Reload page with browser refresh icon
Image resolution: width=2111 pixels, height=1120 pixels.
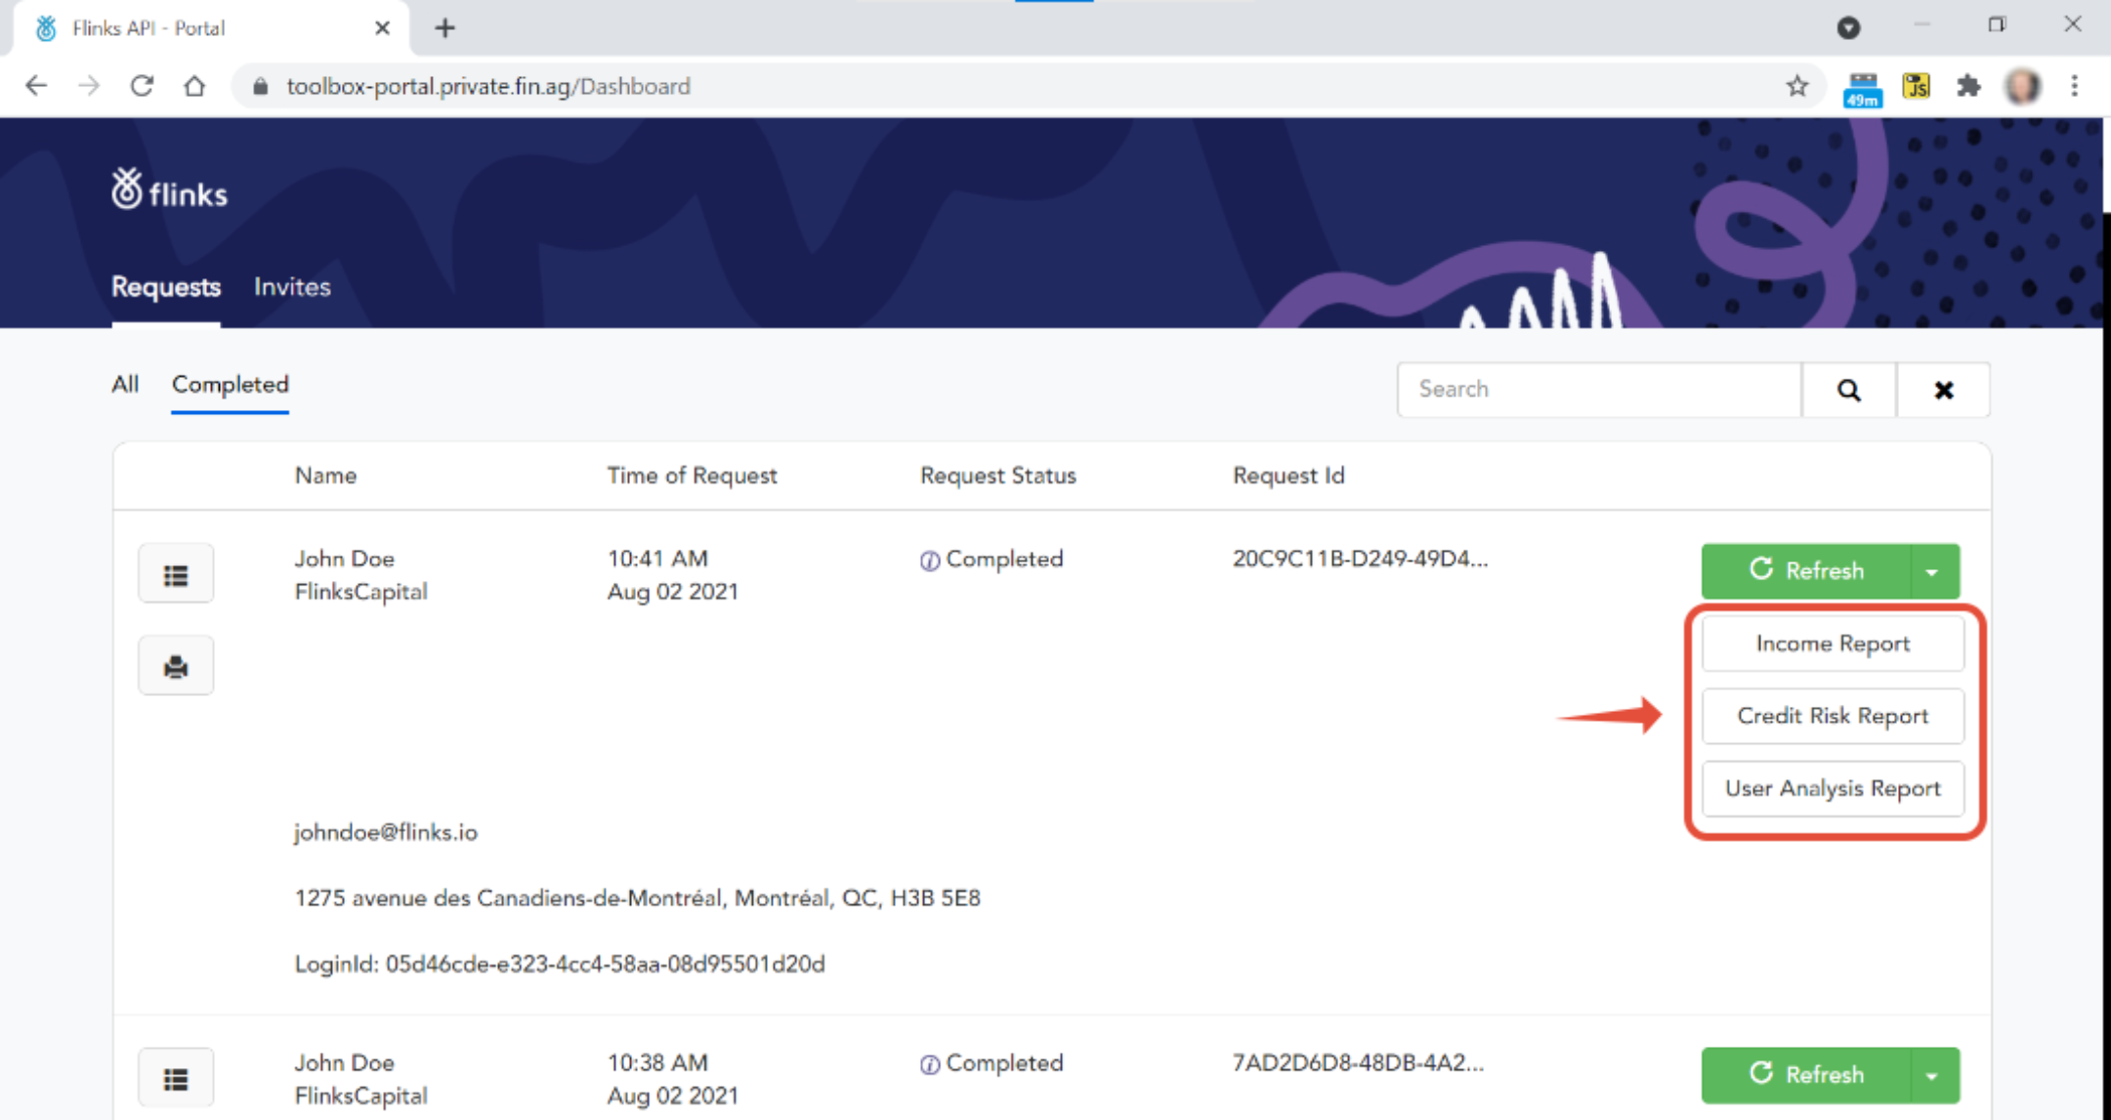coord(142,86)
